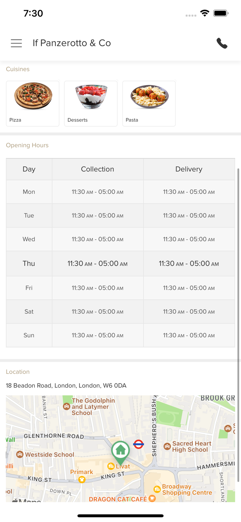
Task: Tap the Dragon Cat Café coffee icon
Action: click(x=152, y=498)
